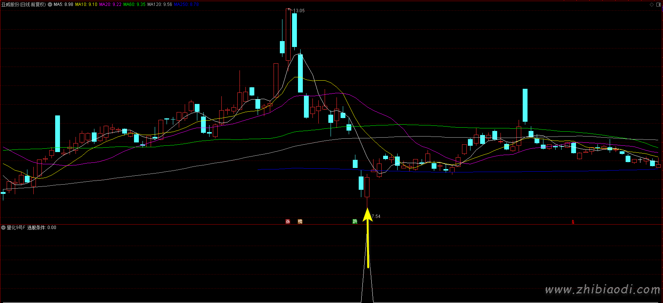Click the diamond icon at top right
This screenshot has width=663, height=303.
(652, 4)
